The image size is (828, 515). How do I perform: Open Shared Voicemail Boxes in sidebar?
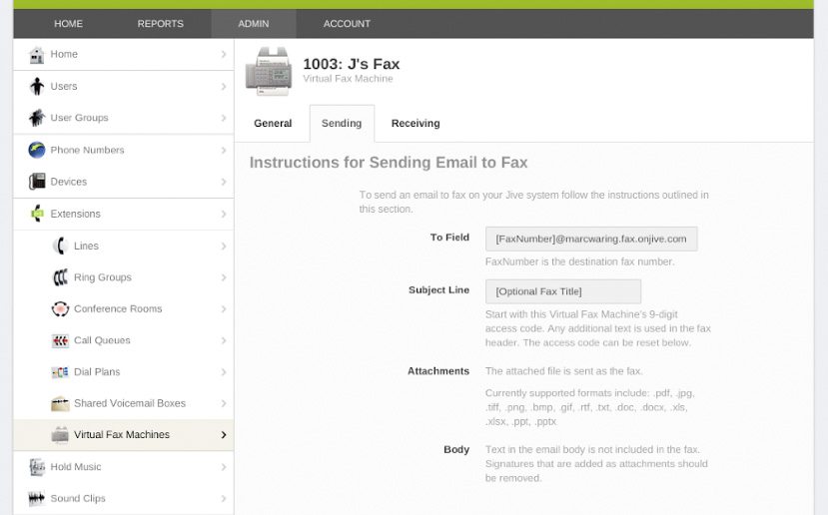[124, 403]
